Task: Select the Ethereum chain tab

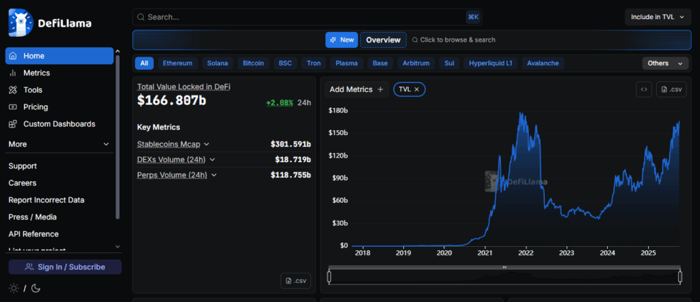Action: (x=177, y=63)
